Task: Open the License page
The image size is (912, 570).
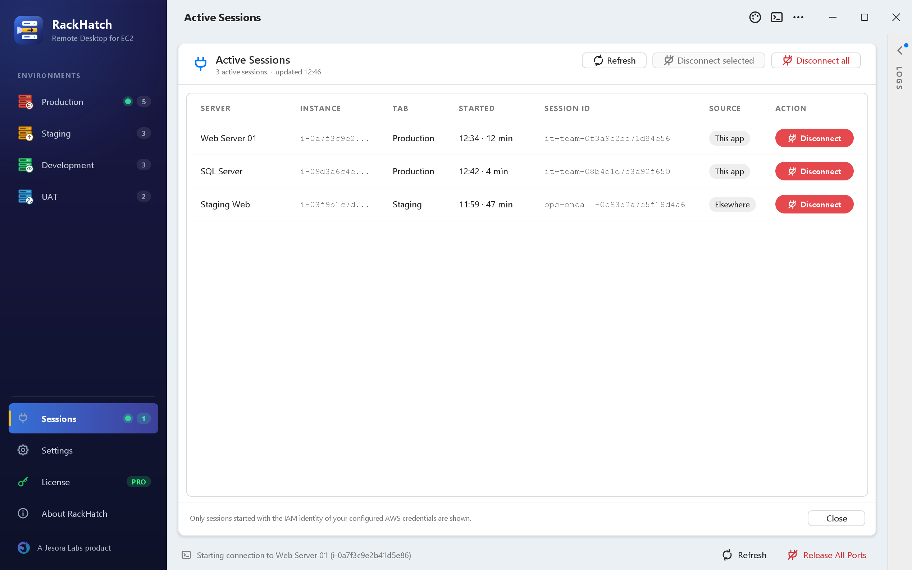Action: coord(83,481)
